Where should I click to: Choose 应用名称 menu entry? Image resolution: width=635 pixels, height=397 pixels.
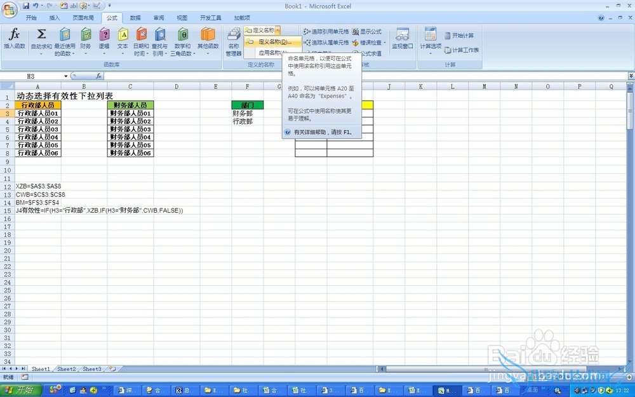coord(272,53)
